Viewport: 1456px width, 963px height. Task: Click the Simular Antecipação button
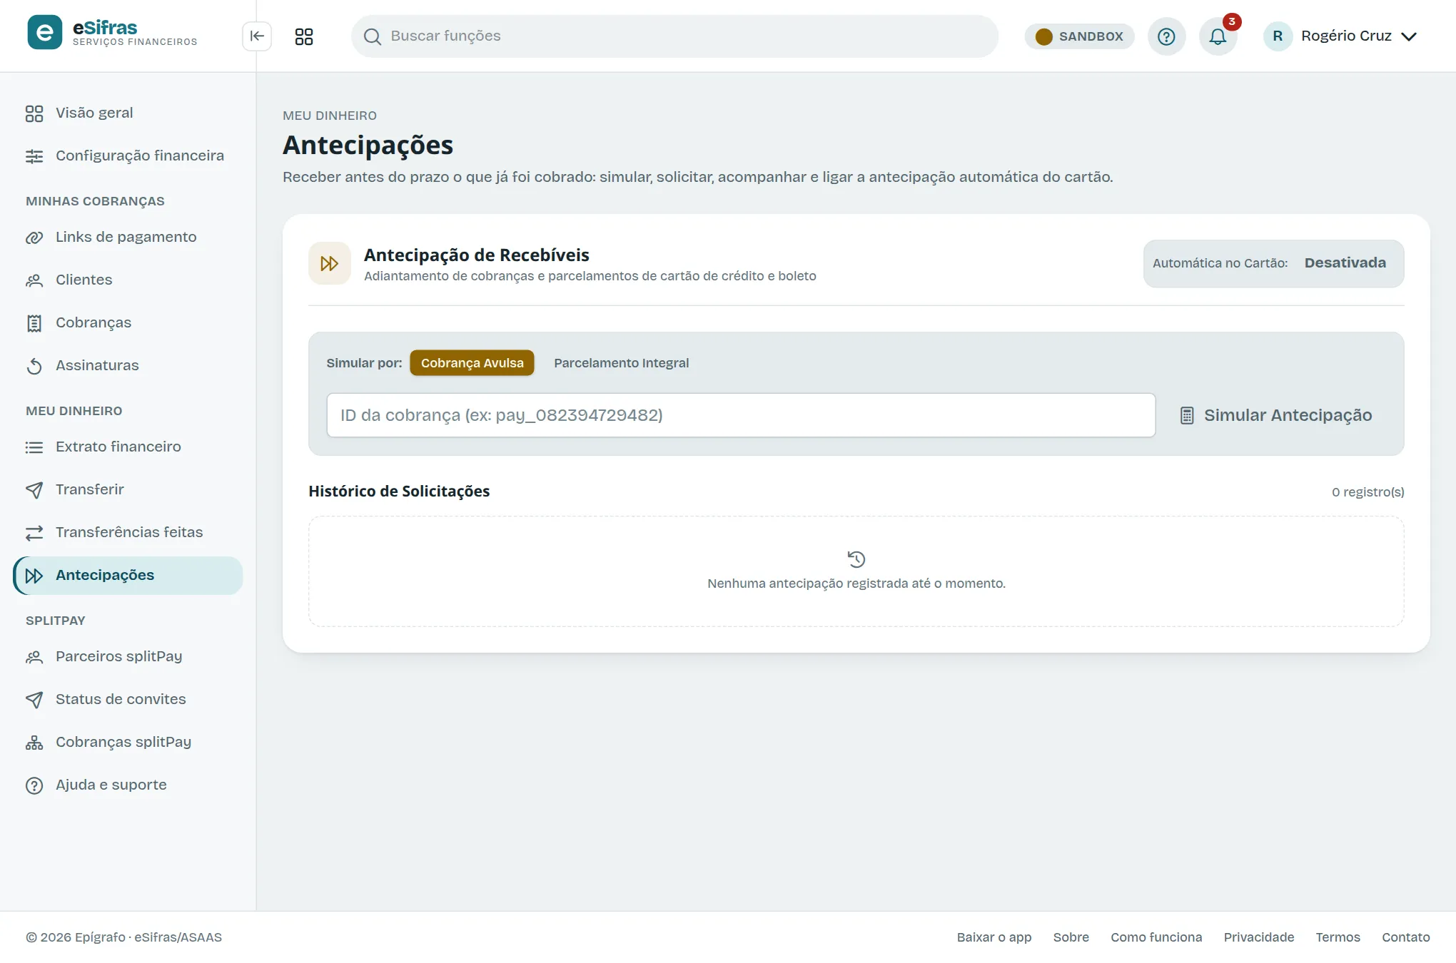tap(1275, 415)
